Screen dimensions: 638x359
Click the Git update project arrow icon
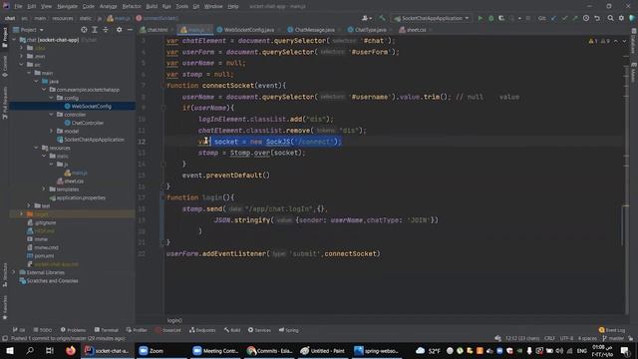coord(554,18)
